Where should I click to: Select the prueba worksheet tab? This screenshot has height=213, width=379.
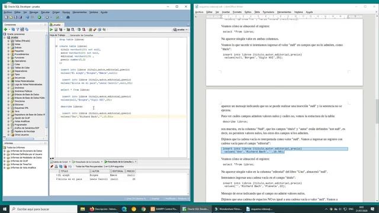57,25
